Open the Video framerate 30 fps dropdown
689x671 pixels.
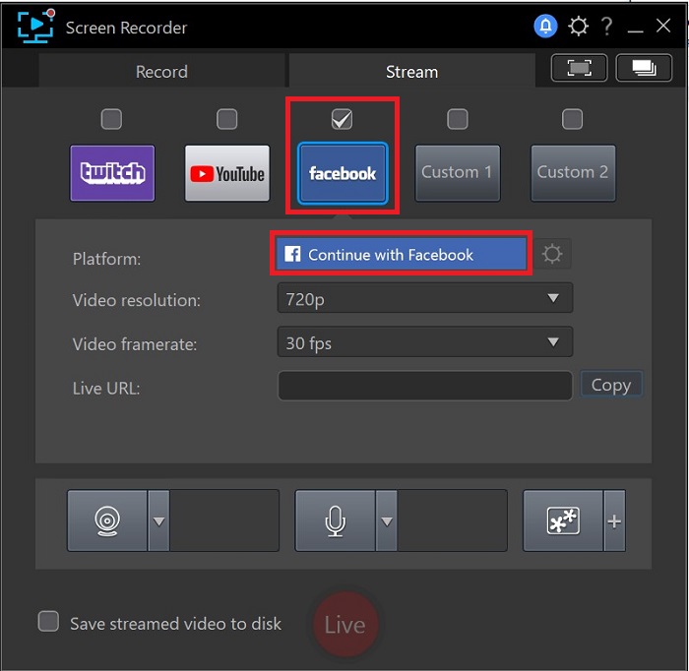coord(425,341)
